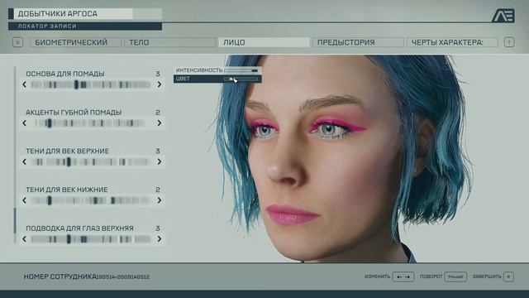
Task: Click the ОСНОВА ДЛЯ ПОМАДЫ label
Action: 65,74
